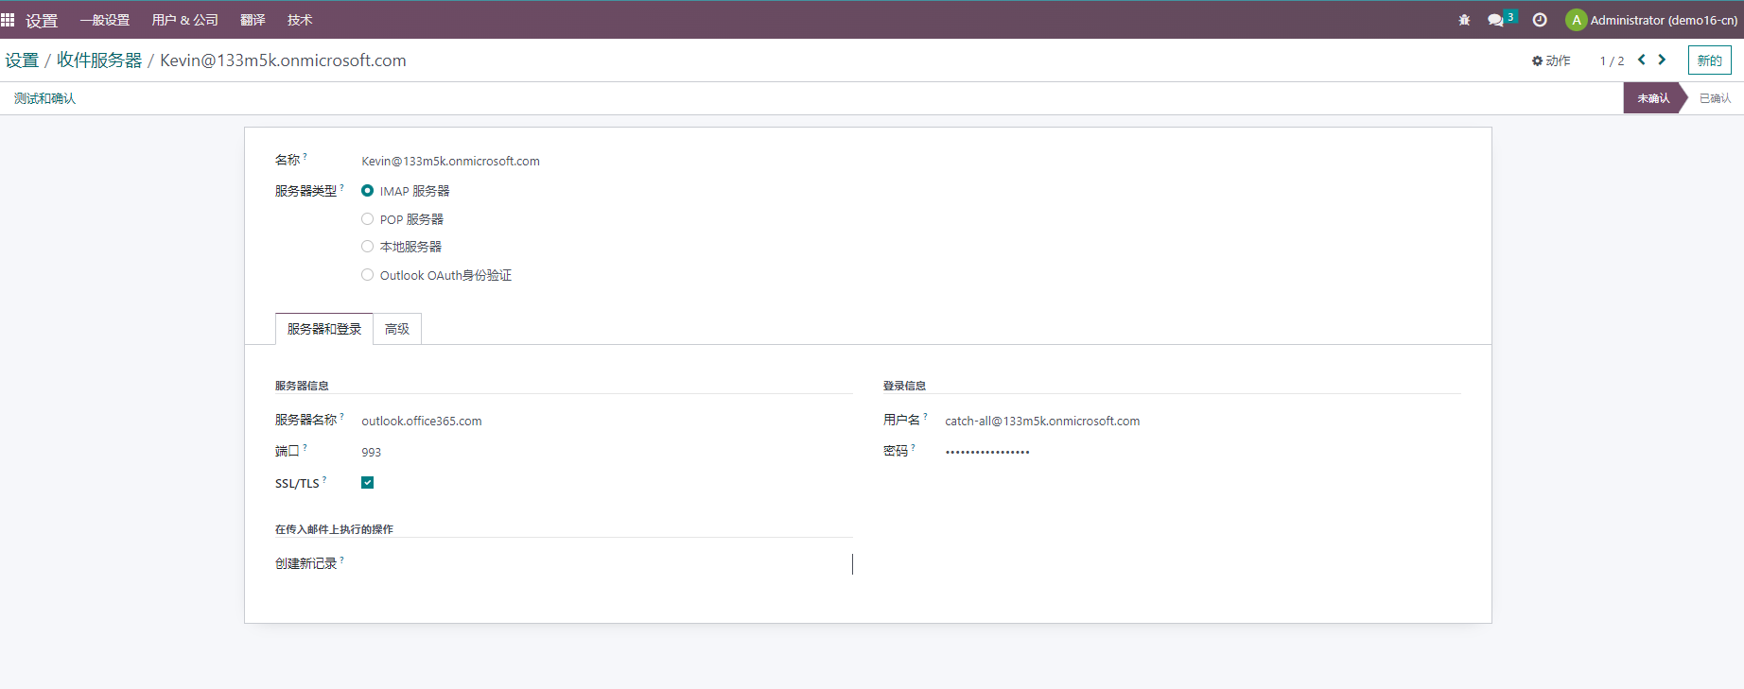The image size is (1744, 689).
Task: Switch to the 高级 tab
Action: (x=397, y=329)
